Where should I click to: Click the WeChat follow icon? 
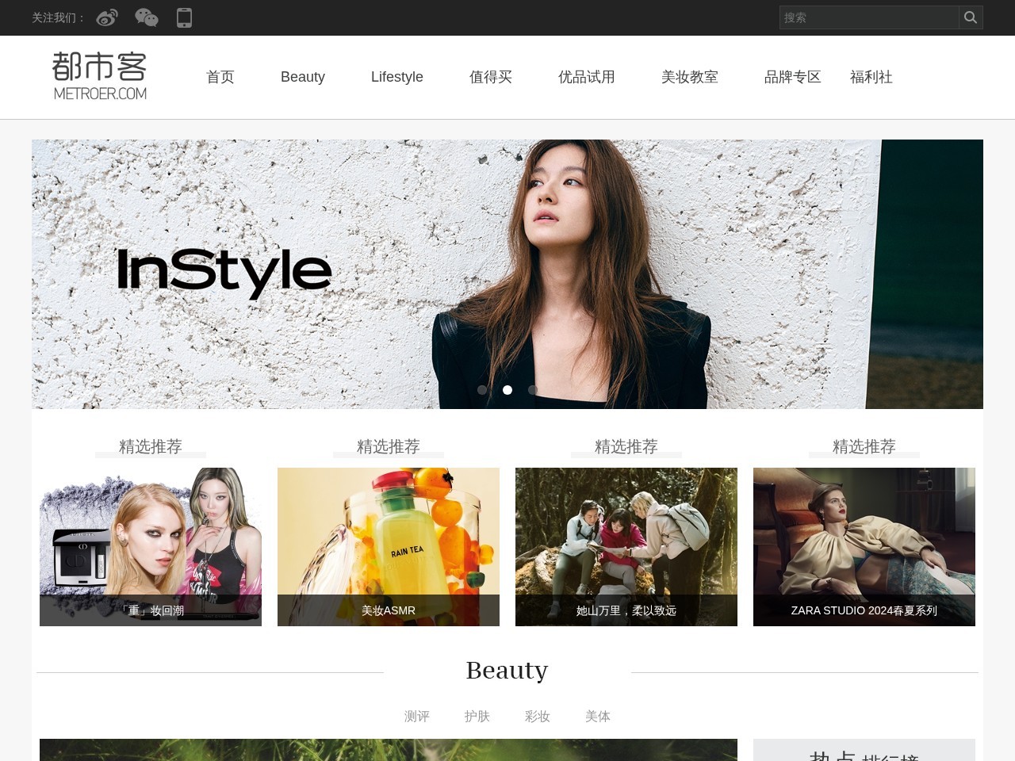click(147, 17)
